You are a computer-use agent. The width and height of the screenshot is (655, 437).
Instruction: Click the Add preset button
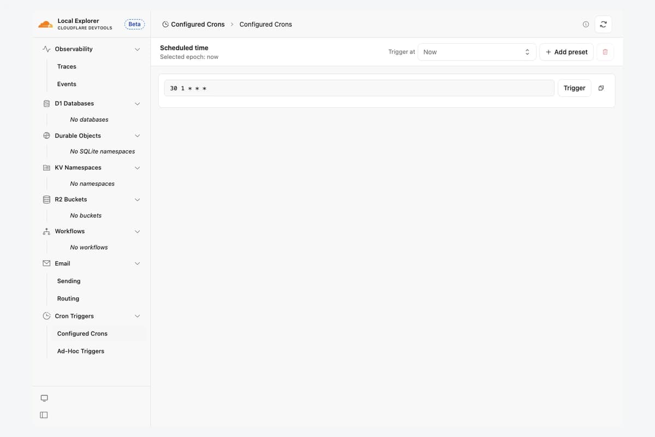click(x=567, y=52)
